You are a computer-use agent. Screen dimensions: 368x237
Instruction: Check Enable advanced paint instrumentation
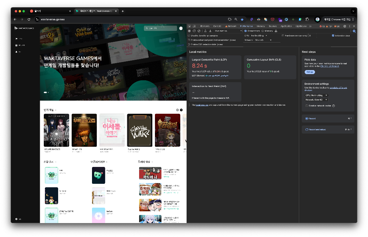tap(189, 40)
